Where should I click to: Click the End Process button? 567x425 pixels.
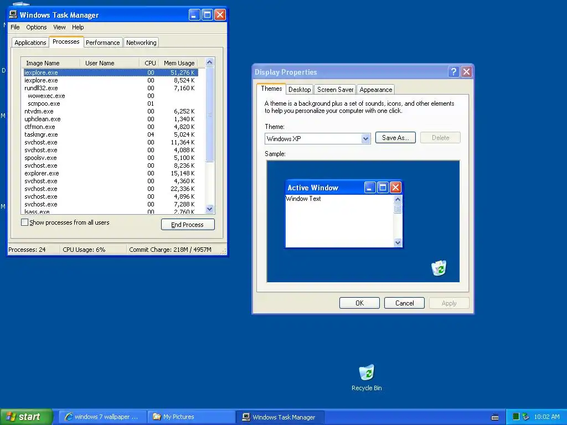(x=188, y=225)
